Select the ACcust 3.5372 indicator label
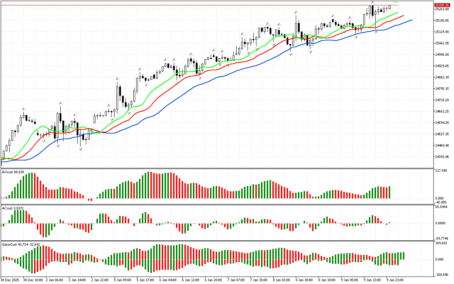Viewport: 454px width, 284px height. point(13,208)
